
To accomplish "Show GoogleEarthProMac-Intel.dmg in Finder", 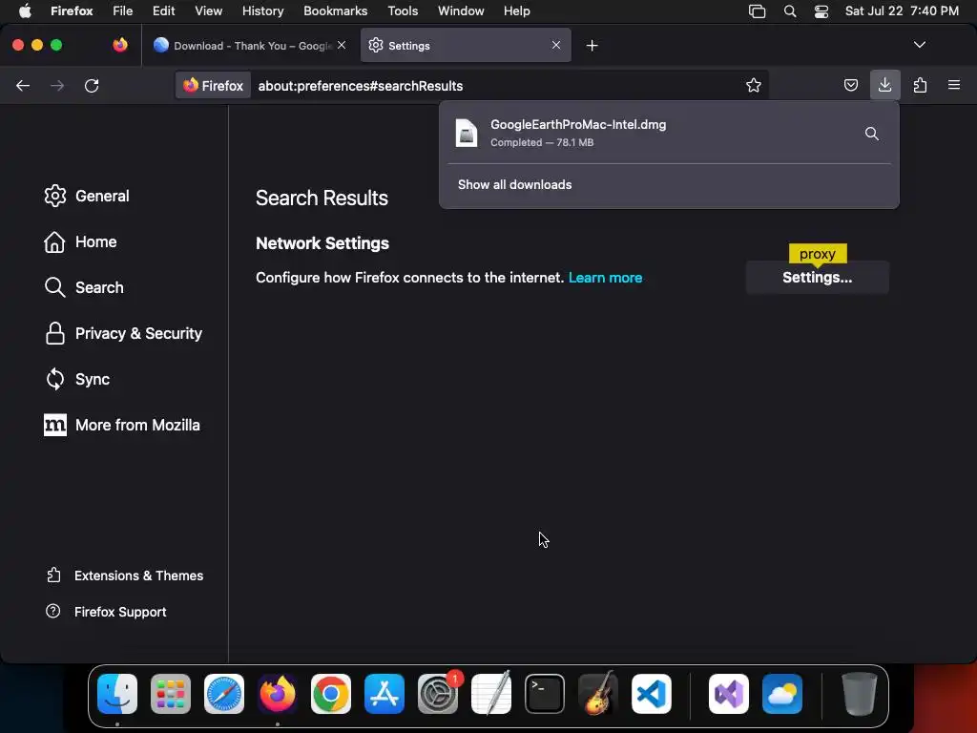I will point(872,134).
